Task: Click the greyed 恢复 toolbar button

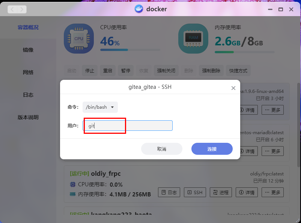Action: coord(144,70)
